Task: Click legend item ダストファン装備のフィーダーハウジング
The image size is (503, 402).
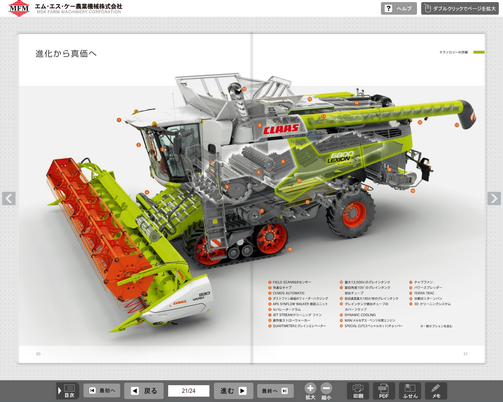Action: coord(298,299)
